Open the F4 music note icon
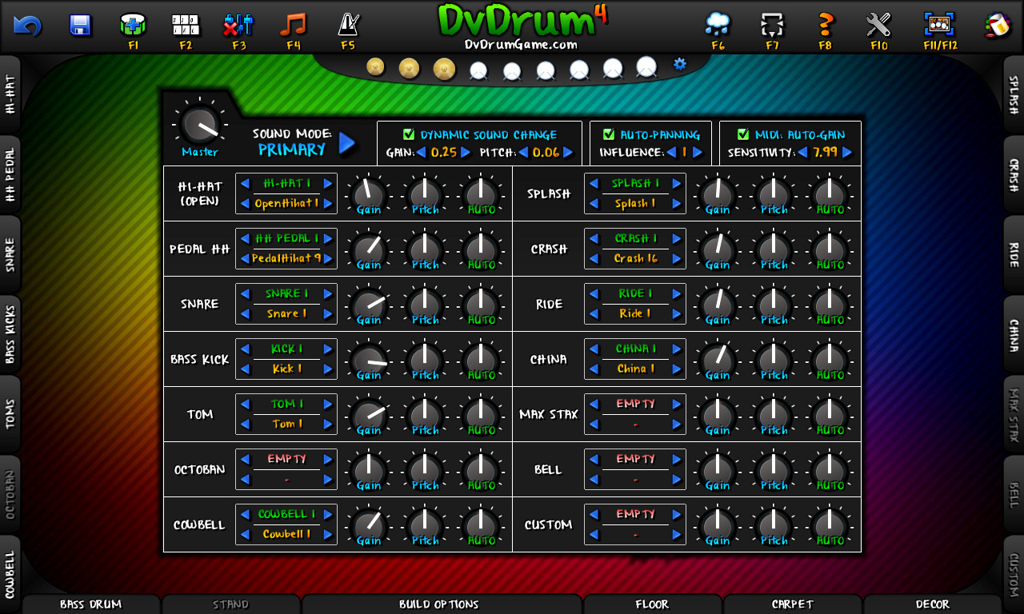This screenshot has height=614, width=1024. [x=293, y=25]
